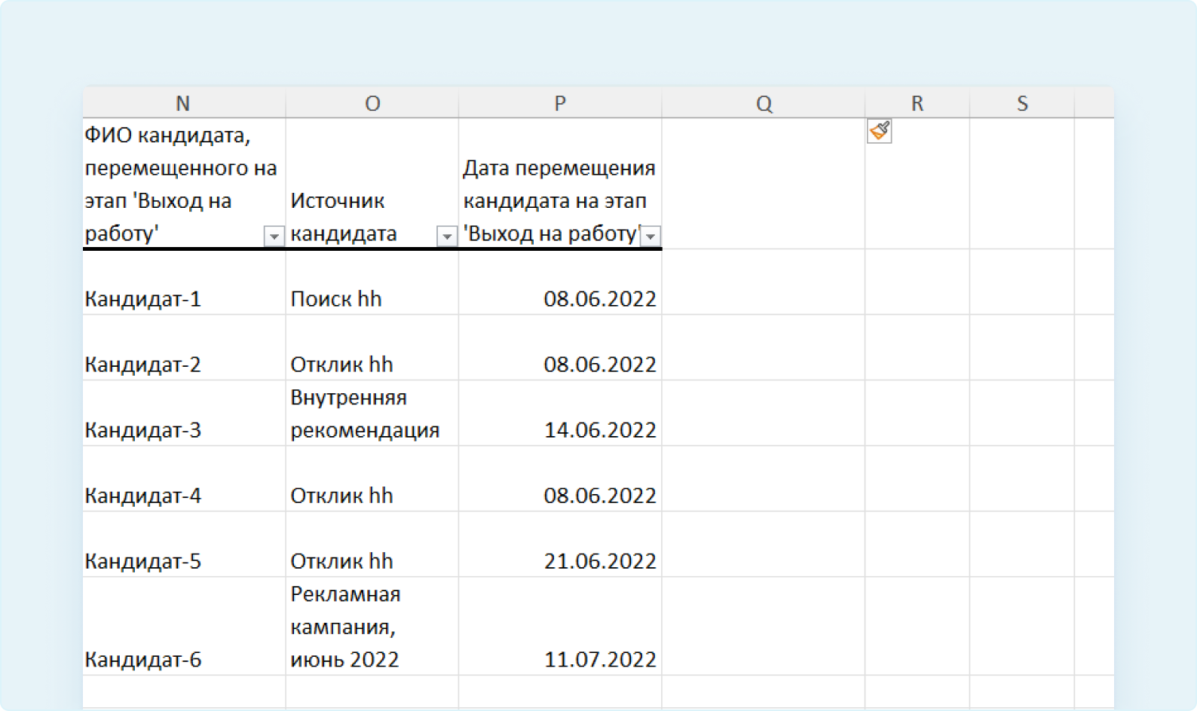Select cell Кандидат-4
Viewport: 1197px width, 711px height.
(x=184, y=478)
